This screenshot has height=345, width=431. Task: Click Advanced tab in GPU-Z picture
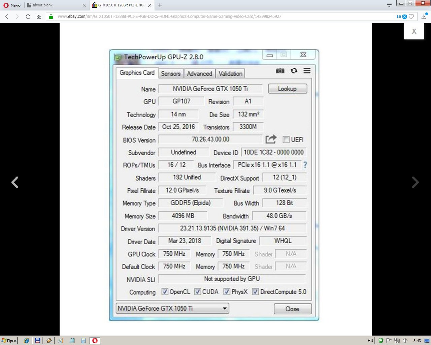(199, 73)
